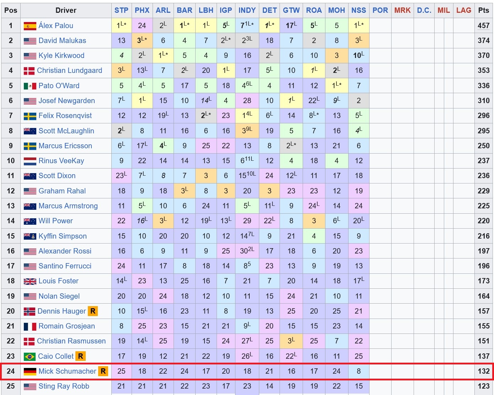
Task: Click the US flag next to Josef Newgarden
Action: point(30,101)
